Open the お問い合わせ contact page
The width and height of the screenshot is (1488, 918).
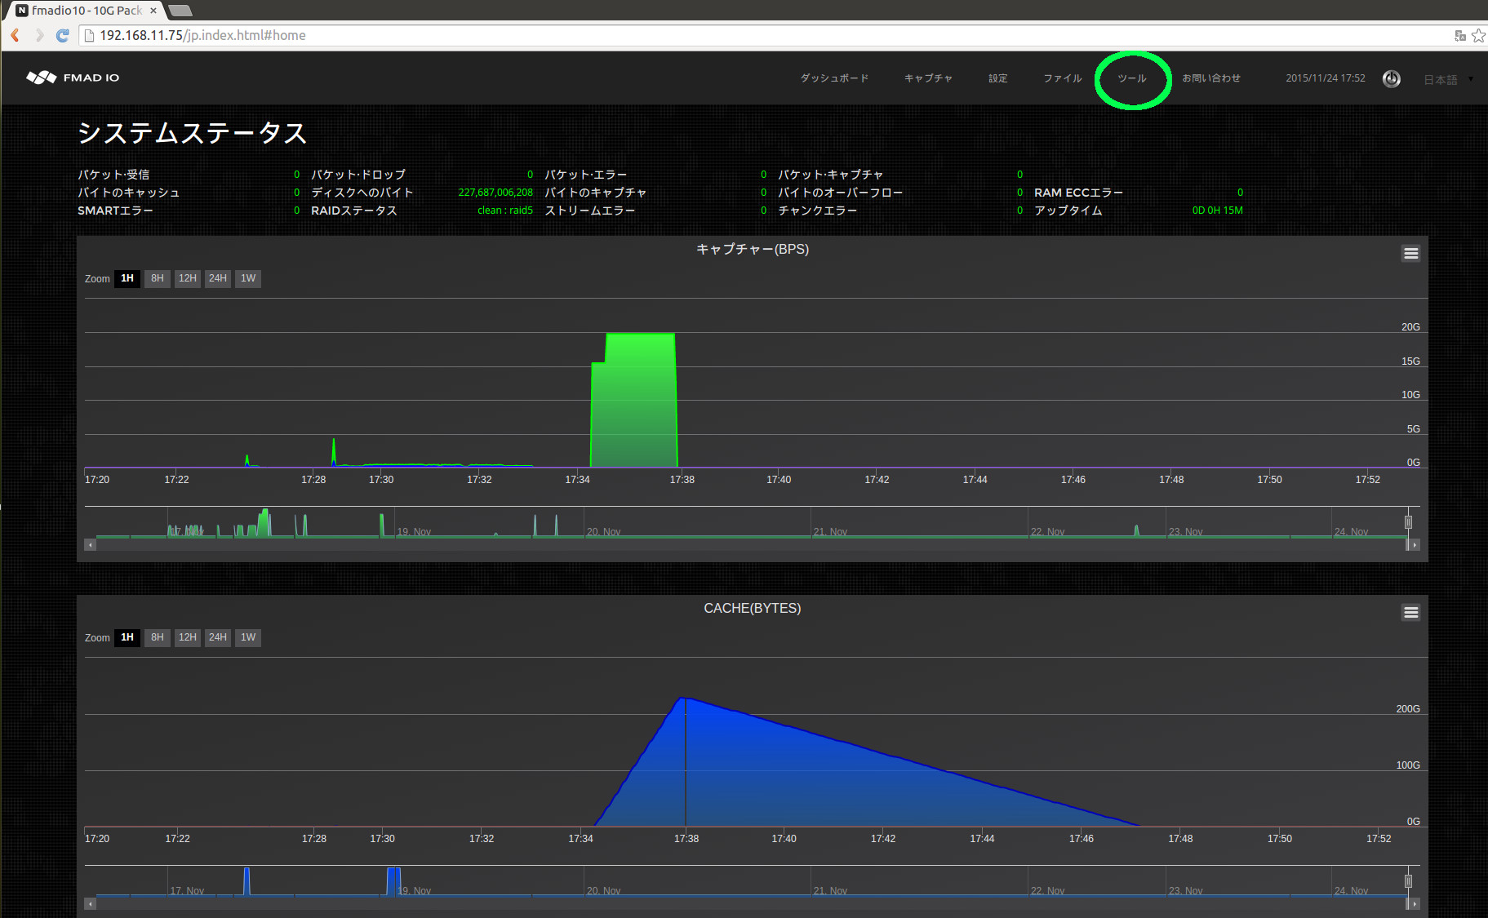click(1213, 78)
